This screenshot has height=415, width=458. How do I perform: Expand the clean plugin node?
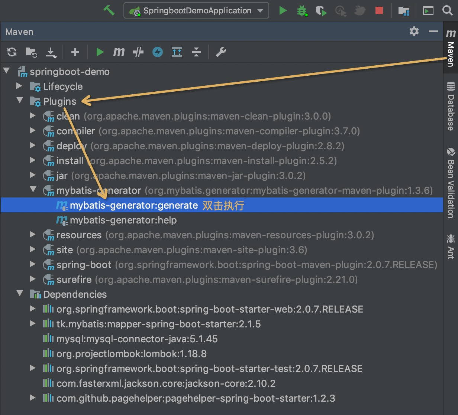(x=33, y=115)
